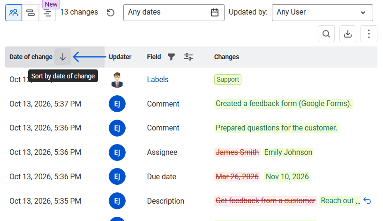Click date Oct 13, 2026, 5:37 PM

pyautogui.click(x=45, y=104)
